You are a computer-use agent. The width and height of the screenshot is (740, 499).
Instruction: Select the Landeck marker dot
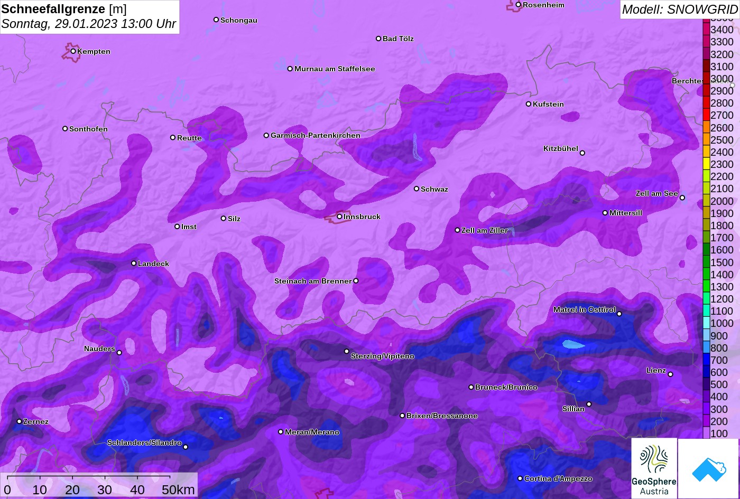[x=134, y=263]
